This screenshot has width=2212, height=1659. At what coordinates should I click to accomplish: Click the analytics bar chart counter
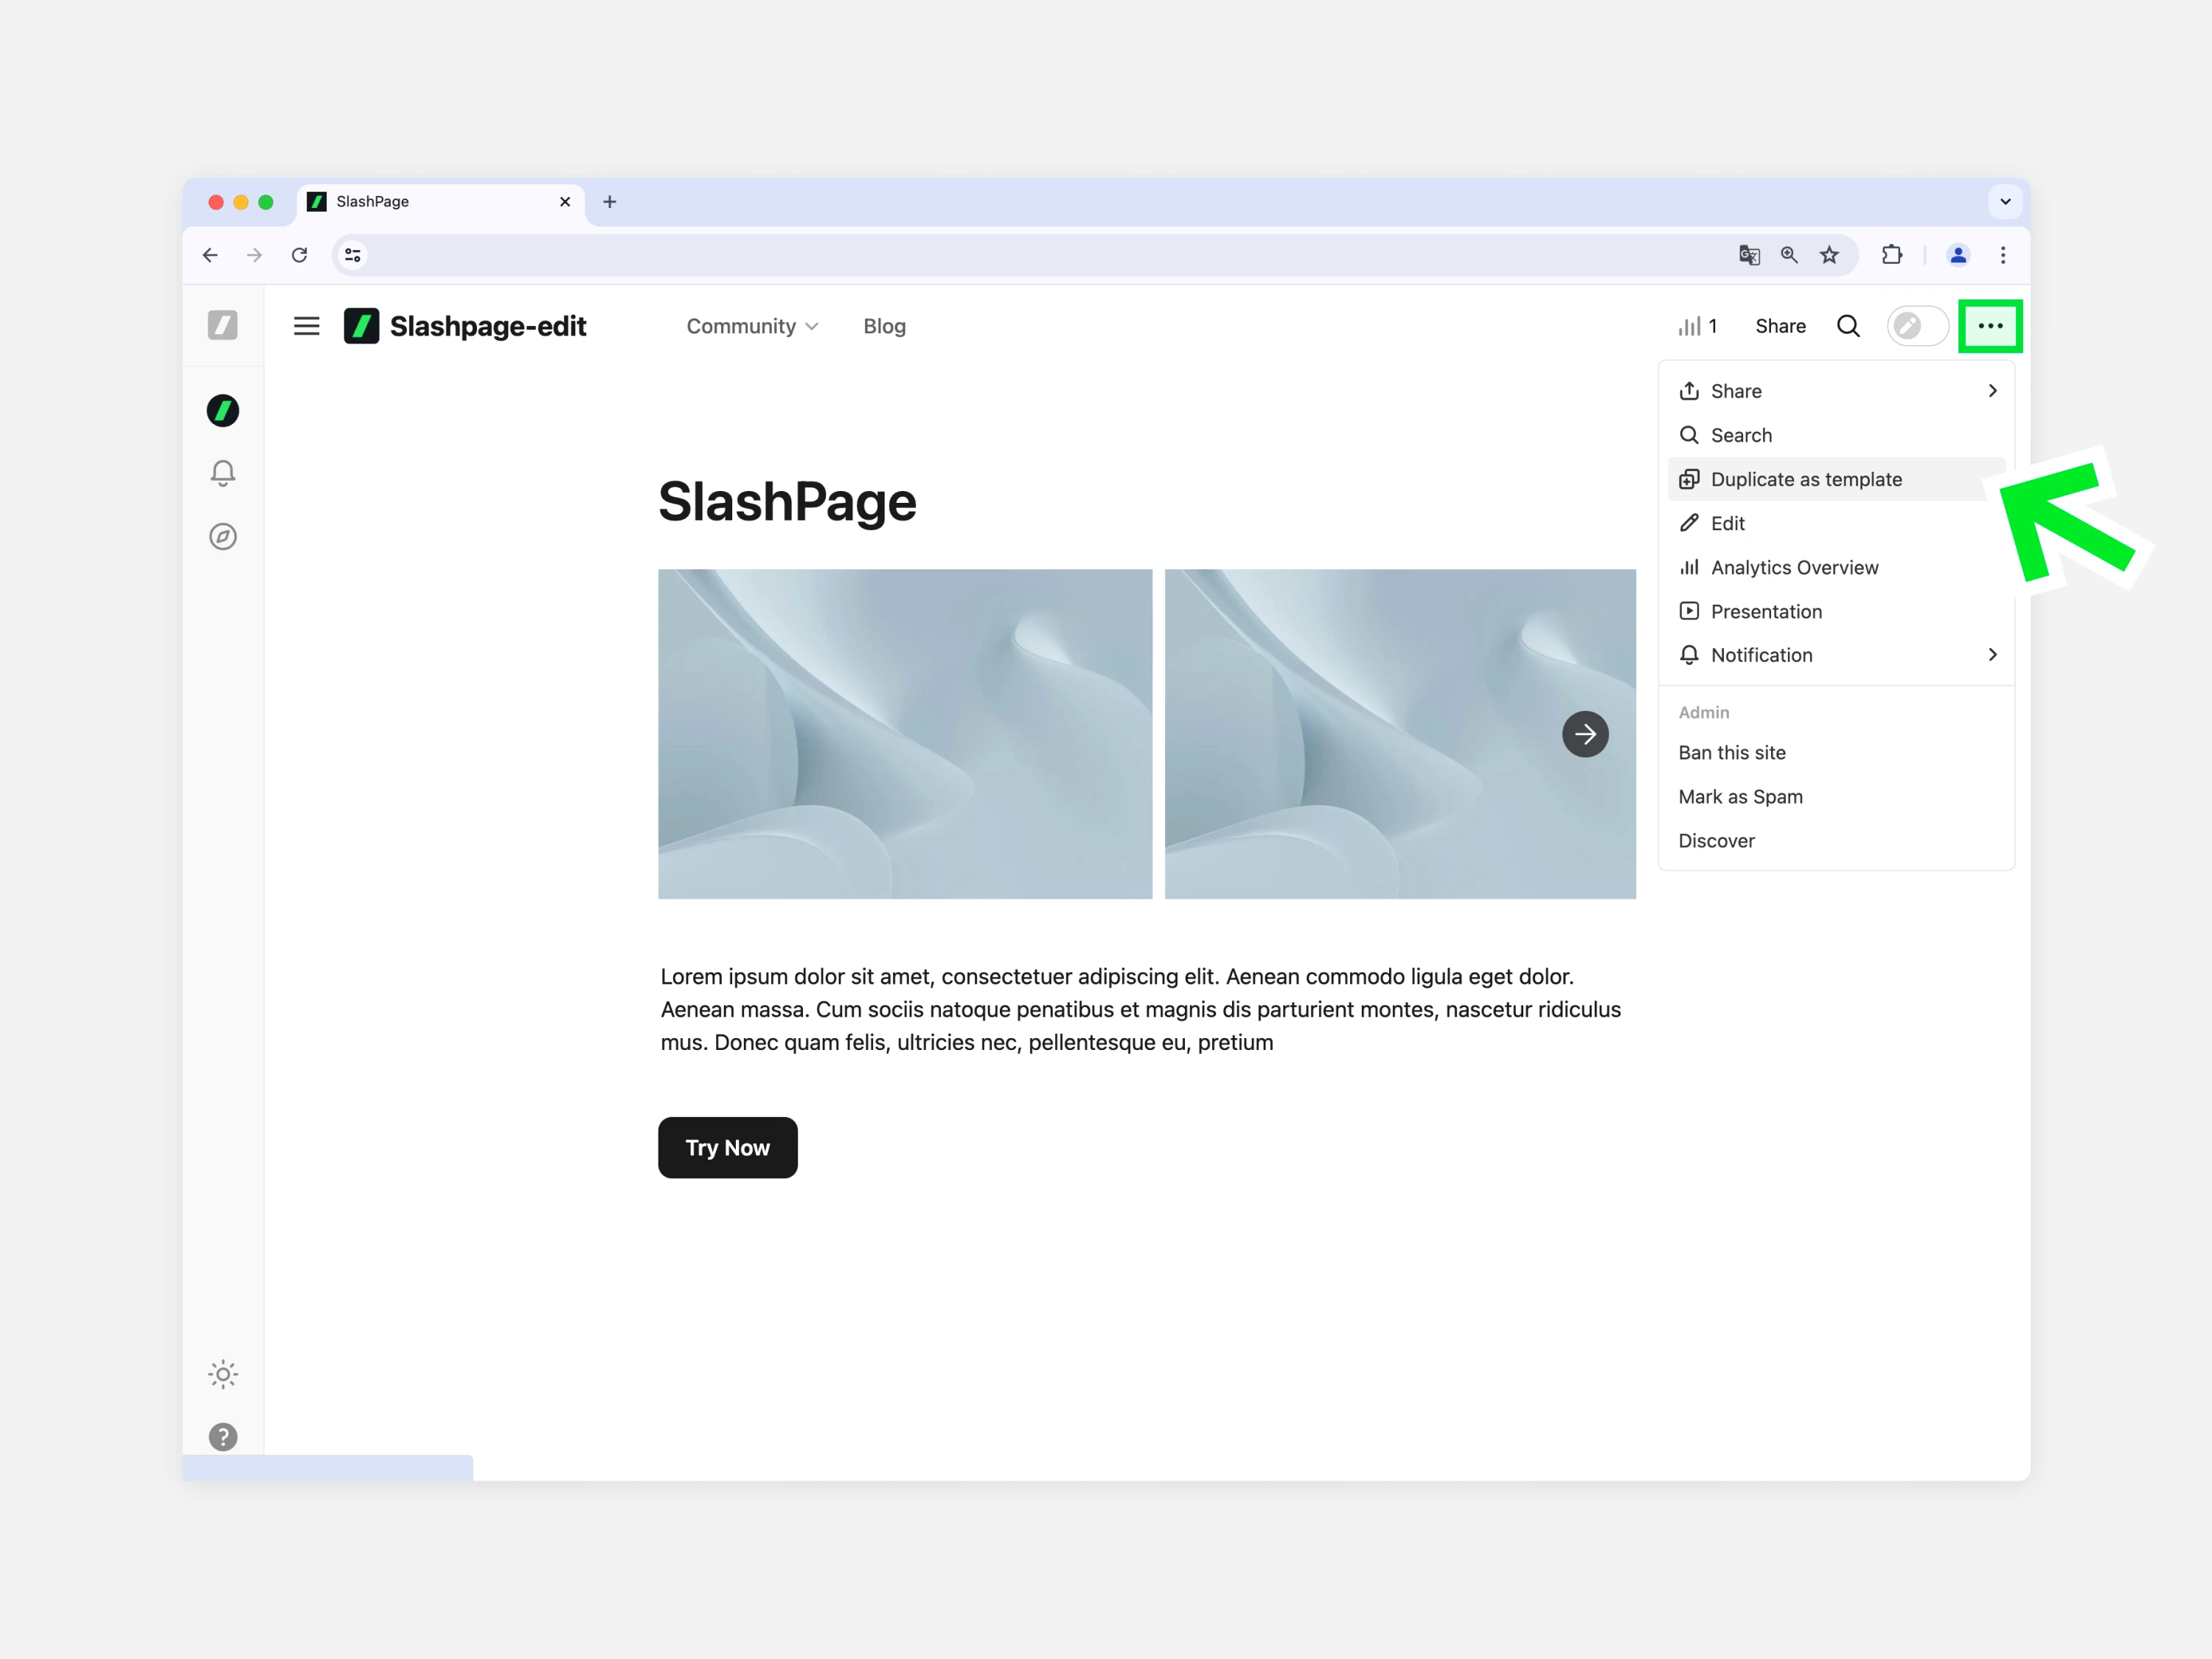click(1698, 326)
